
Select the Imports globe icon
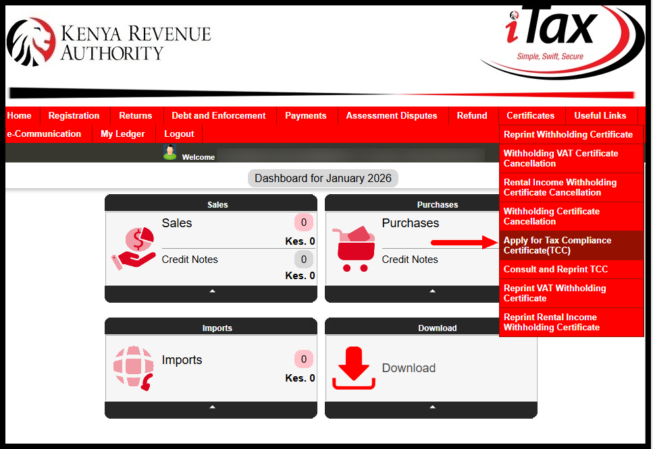[134, 367]
